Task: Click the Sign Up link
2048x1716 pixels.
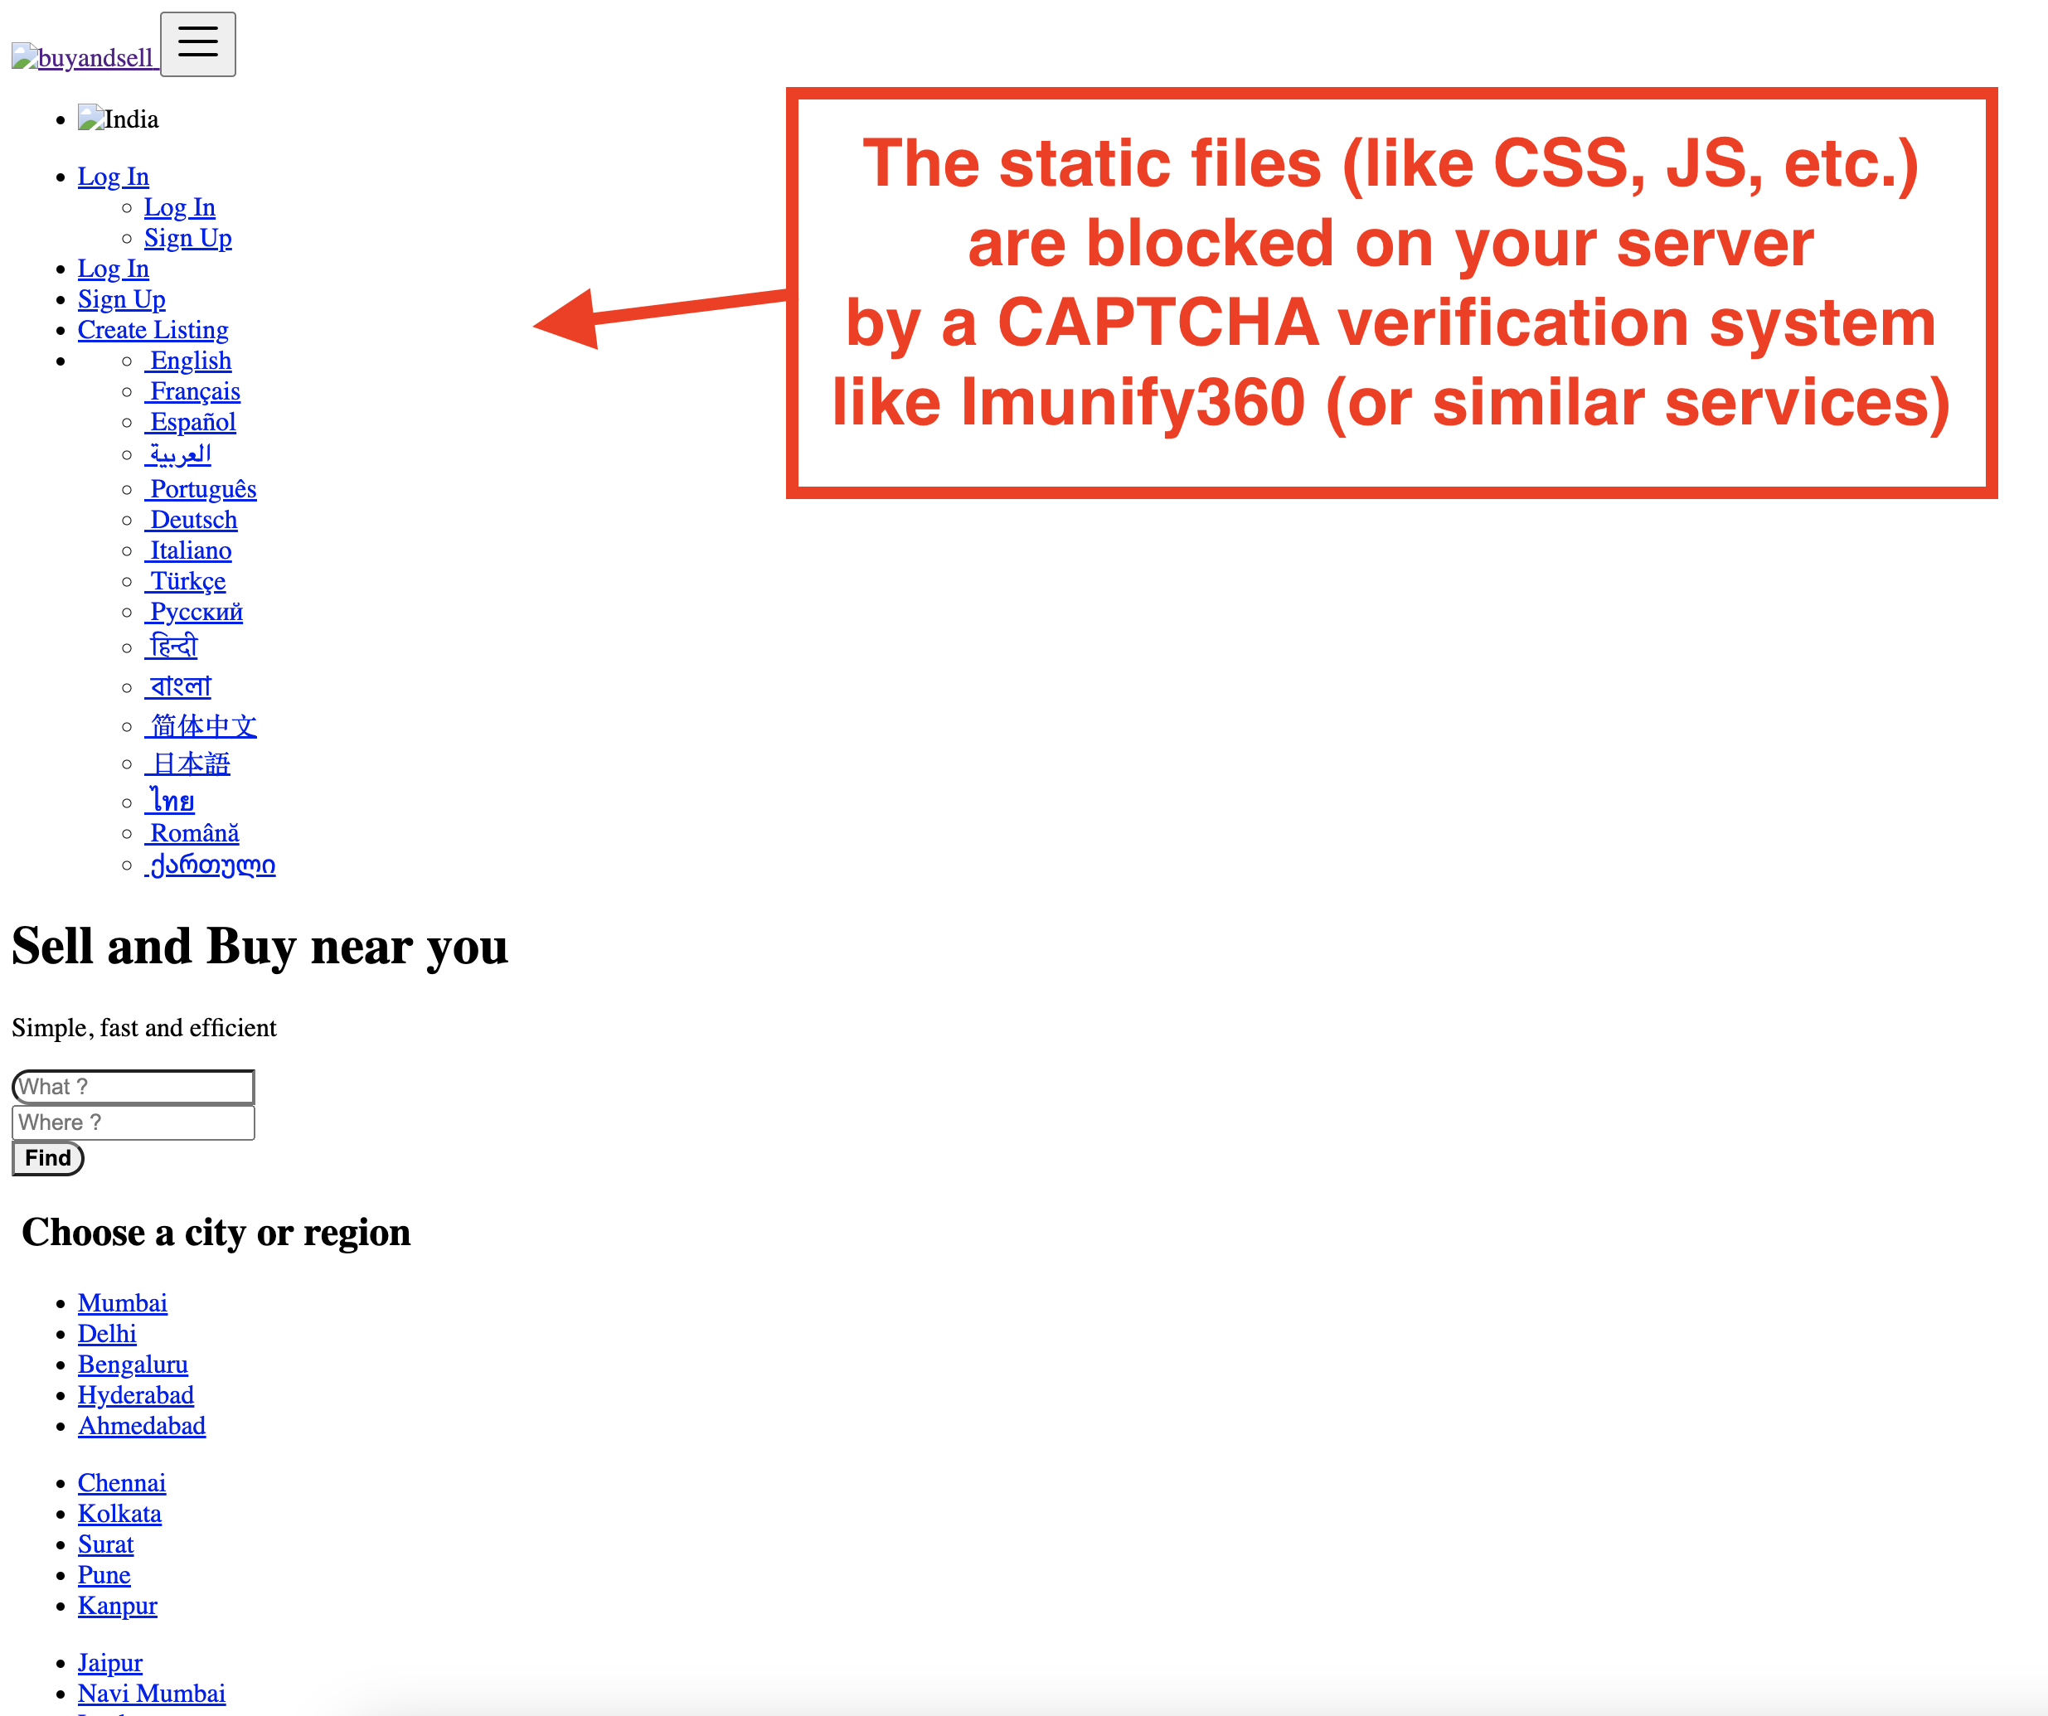Action: tap(121, 299)
